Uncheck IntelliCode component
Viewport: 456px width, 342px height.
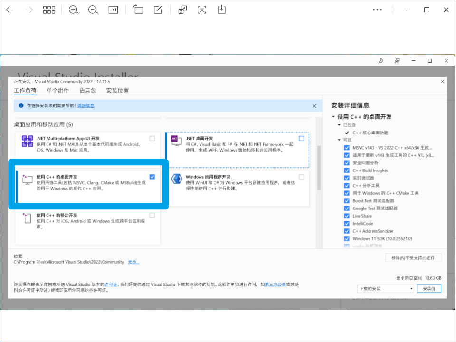[x=347, y=223]
